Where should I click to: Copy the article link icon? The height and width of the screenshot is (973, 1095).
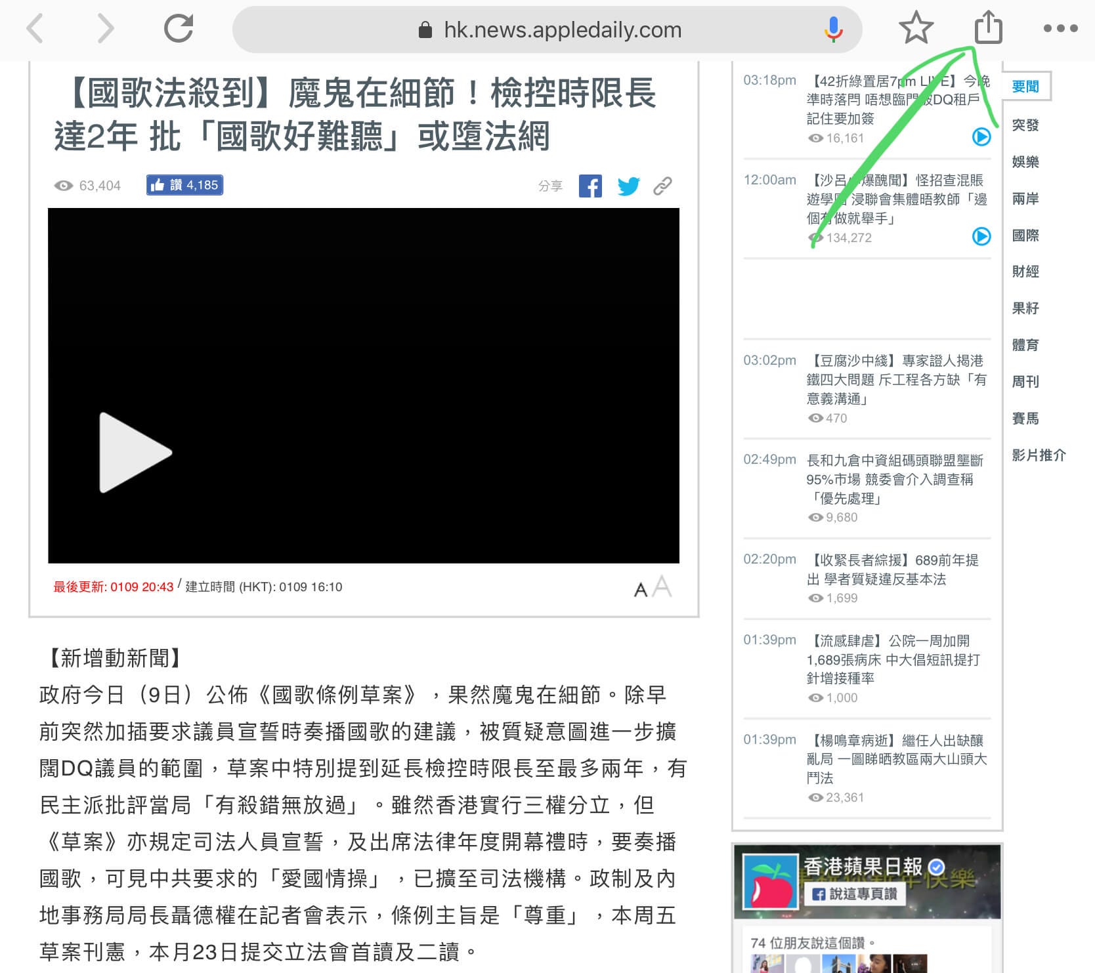(662, 186)
